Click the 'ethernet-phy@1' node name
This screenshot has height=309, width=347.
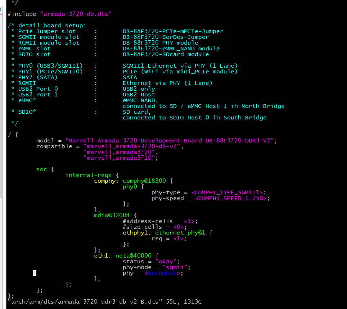pyautogui.click(x=180, y=232)
